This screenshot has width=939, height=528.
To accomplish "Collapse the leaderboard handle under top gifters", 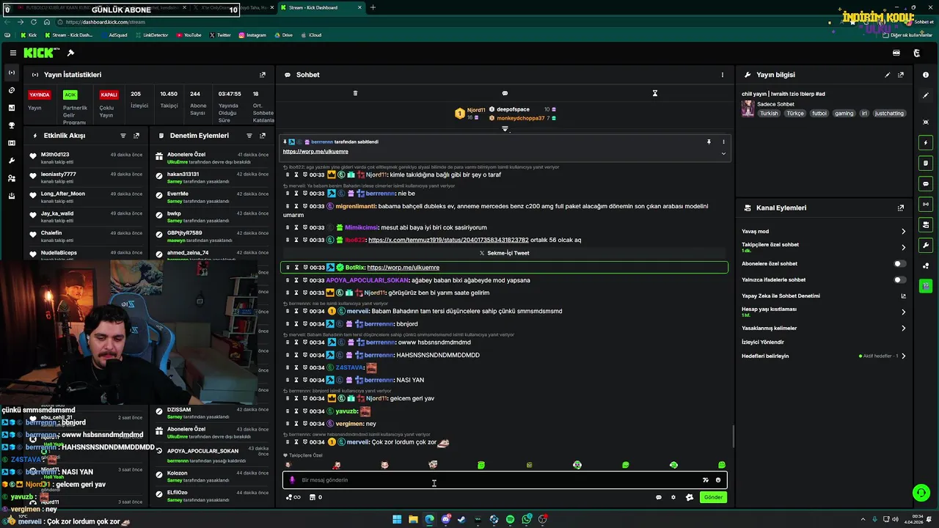I will pos(505,129).
